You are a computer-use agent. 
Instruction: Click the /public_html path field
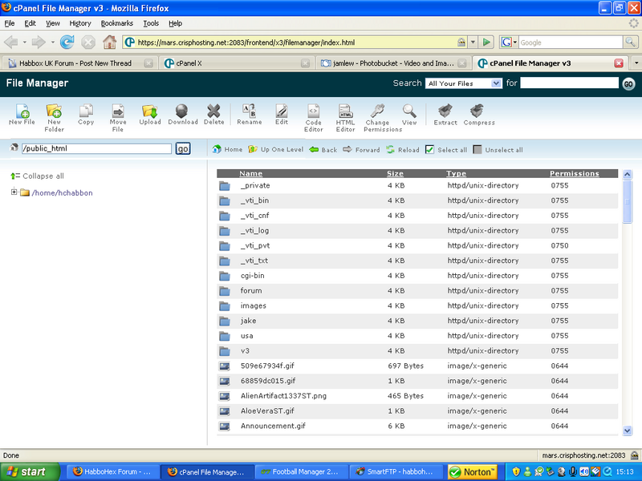coord(96,148)
